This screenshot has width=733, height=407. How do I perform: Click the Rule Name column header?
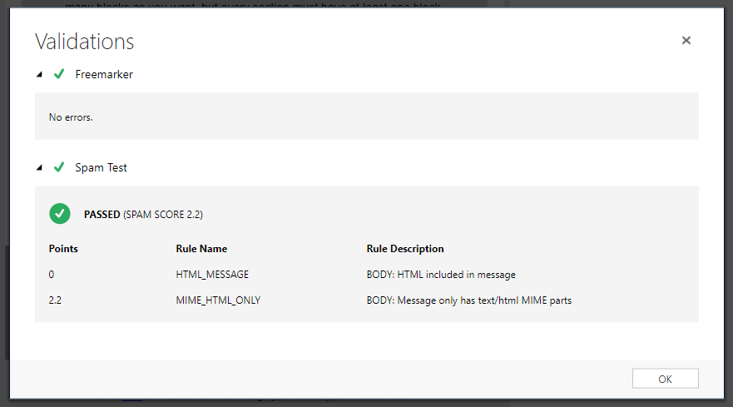201,249
